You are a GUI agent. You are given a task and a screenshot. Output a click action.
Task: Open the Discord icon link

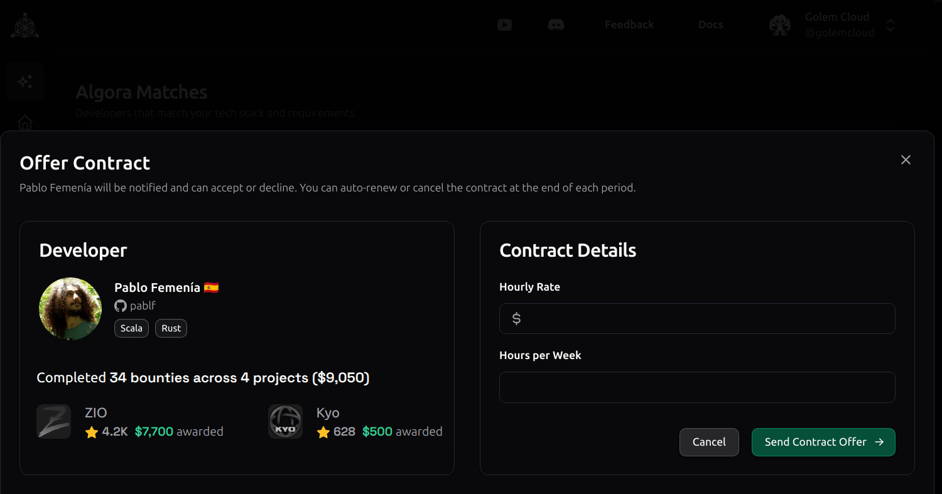[556, 25]
